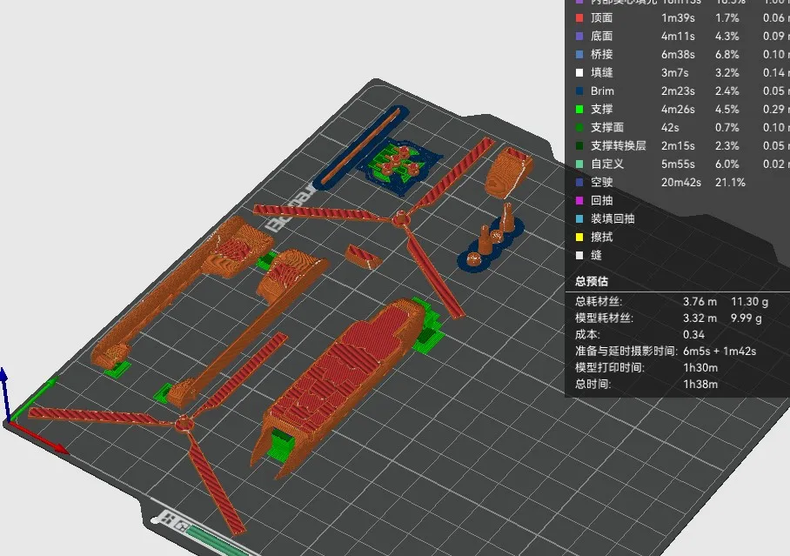Click the 6m38s time for 桥接

[678, 54]
